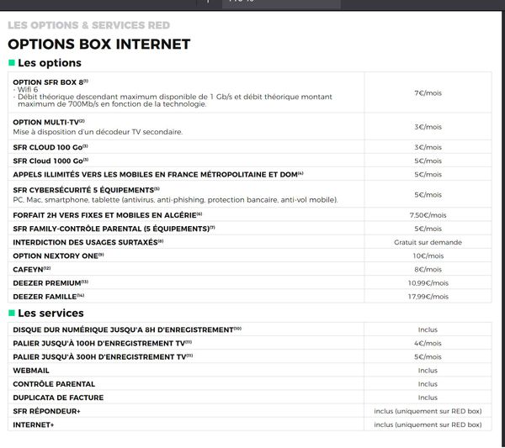This screenshot has height=448, width=505.
Task: Click the 10,99€/mois price for Deezer Premium
Action: tap(428, 282)
